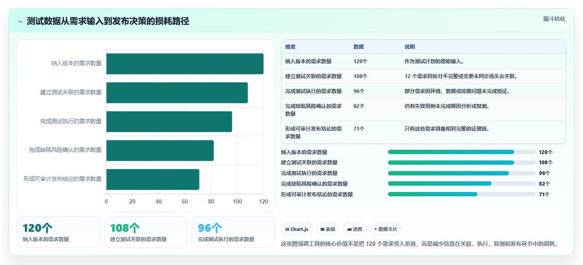Screen dimensions: 583x265
Task: Click the progress label 完成缺陷风险确认的需求数量
Action: tap(314, 184)
